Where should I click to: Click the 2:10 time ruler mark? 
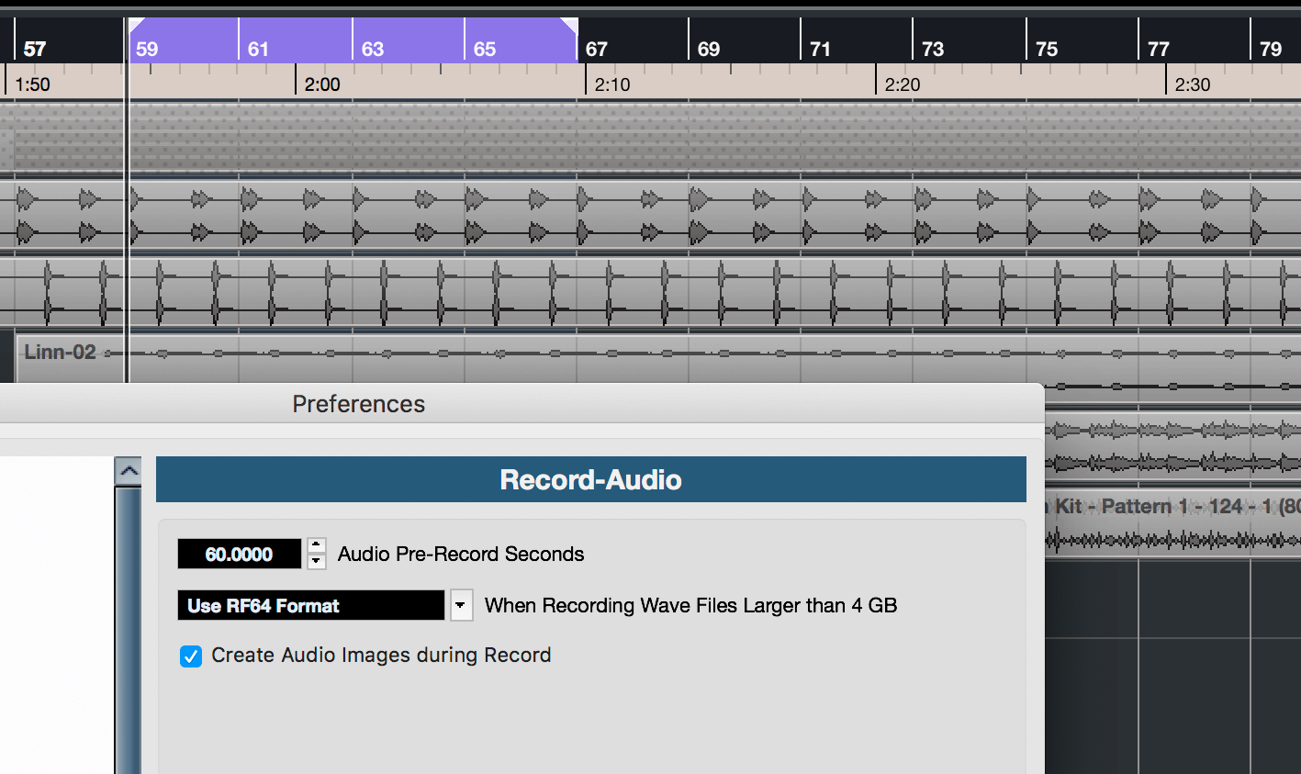tap(612, 84)
